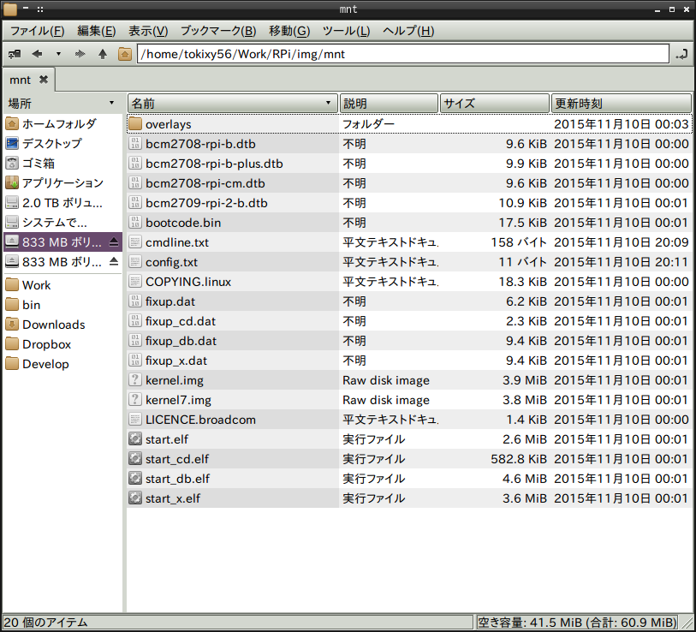The height and width of the screenshot is (632, 696).
Task: Open the ブックマーク(B) menu
Action: [218, 31]
